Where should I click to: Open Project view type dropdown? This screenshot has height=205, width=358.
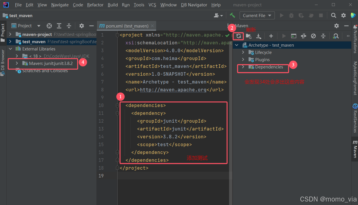coord(26,26)
